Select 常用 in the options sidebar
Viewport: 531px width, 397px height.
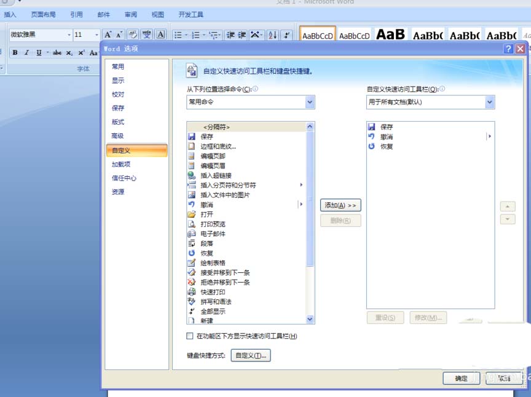137,67
